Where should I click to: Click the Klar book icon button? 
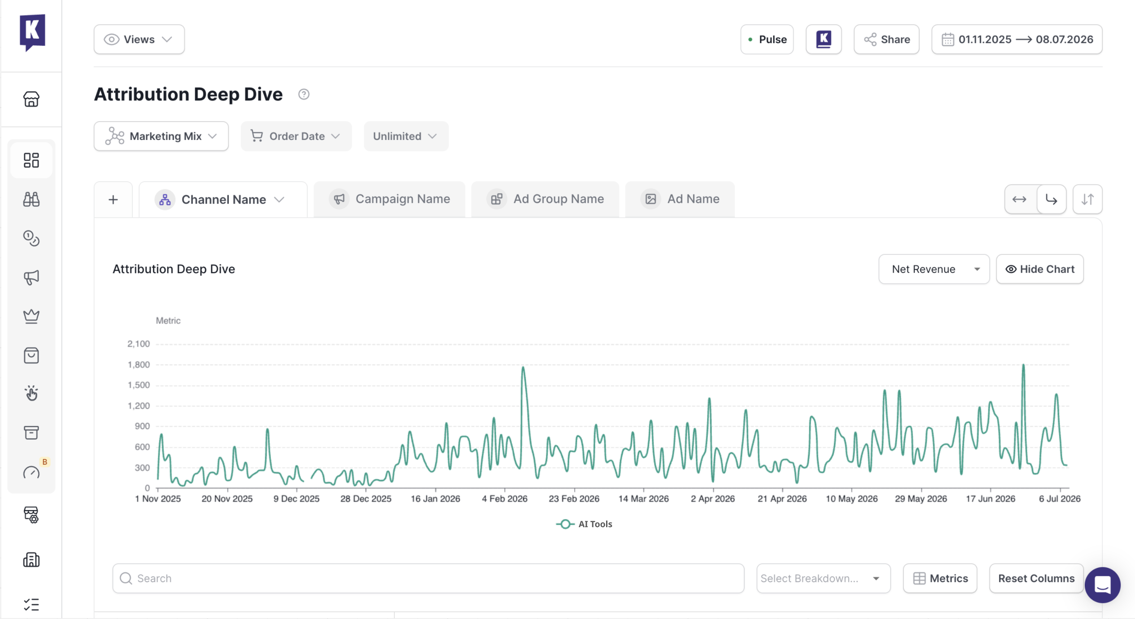pos(823,39)
